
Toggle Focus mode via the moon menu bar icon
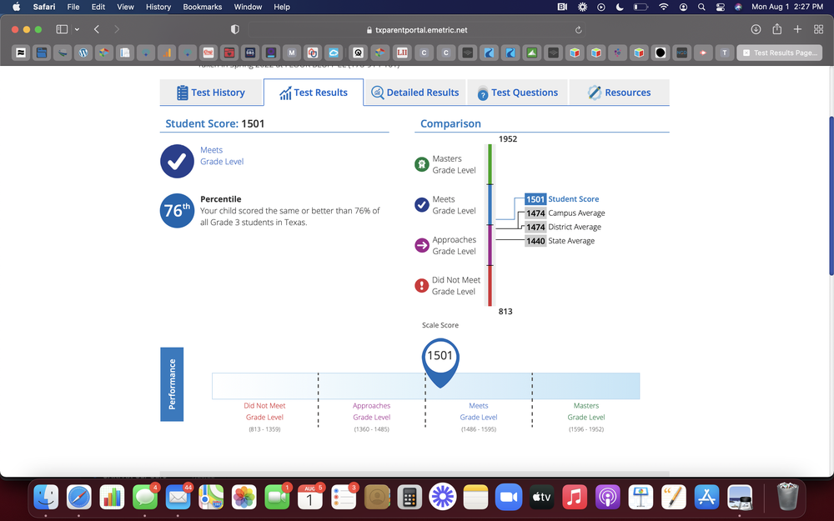(618, 7)
